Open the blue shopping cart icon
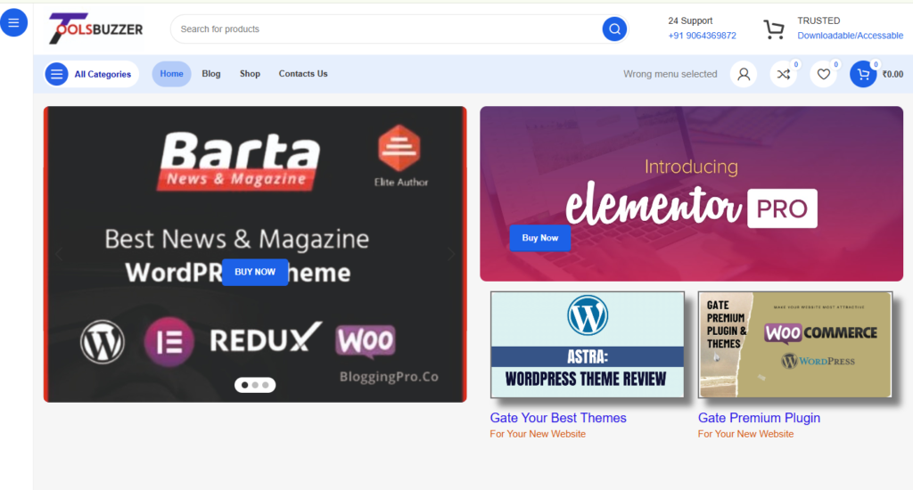This screenshot has width=913, height=490. pyautogui.click(x=863, y=74)
